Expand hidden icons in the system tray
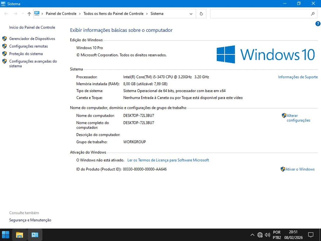This screenshot has height=241, width=321. 252,235
